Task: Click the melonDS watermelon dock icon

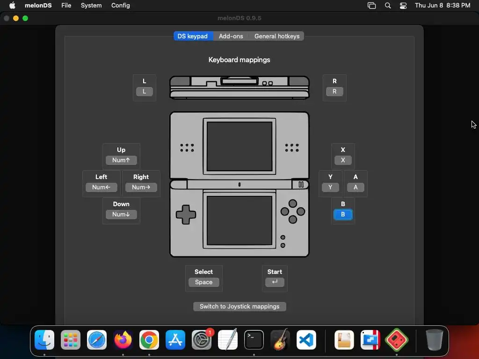Action: [397, 340]
